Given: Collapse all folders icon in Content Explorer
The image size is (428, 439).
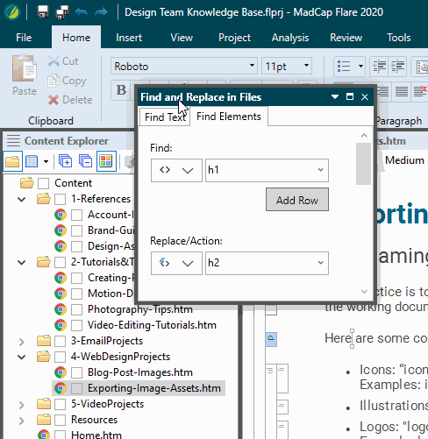Looking at the screenshot, I should [85, 161].
